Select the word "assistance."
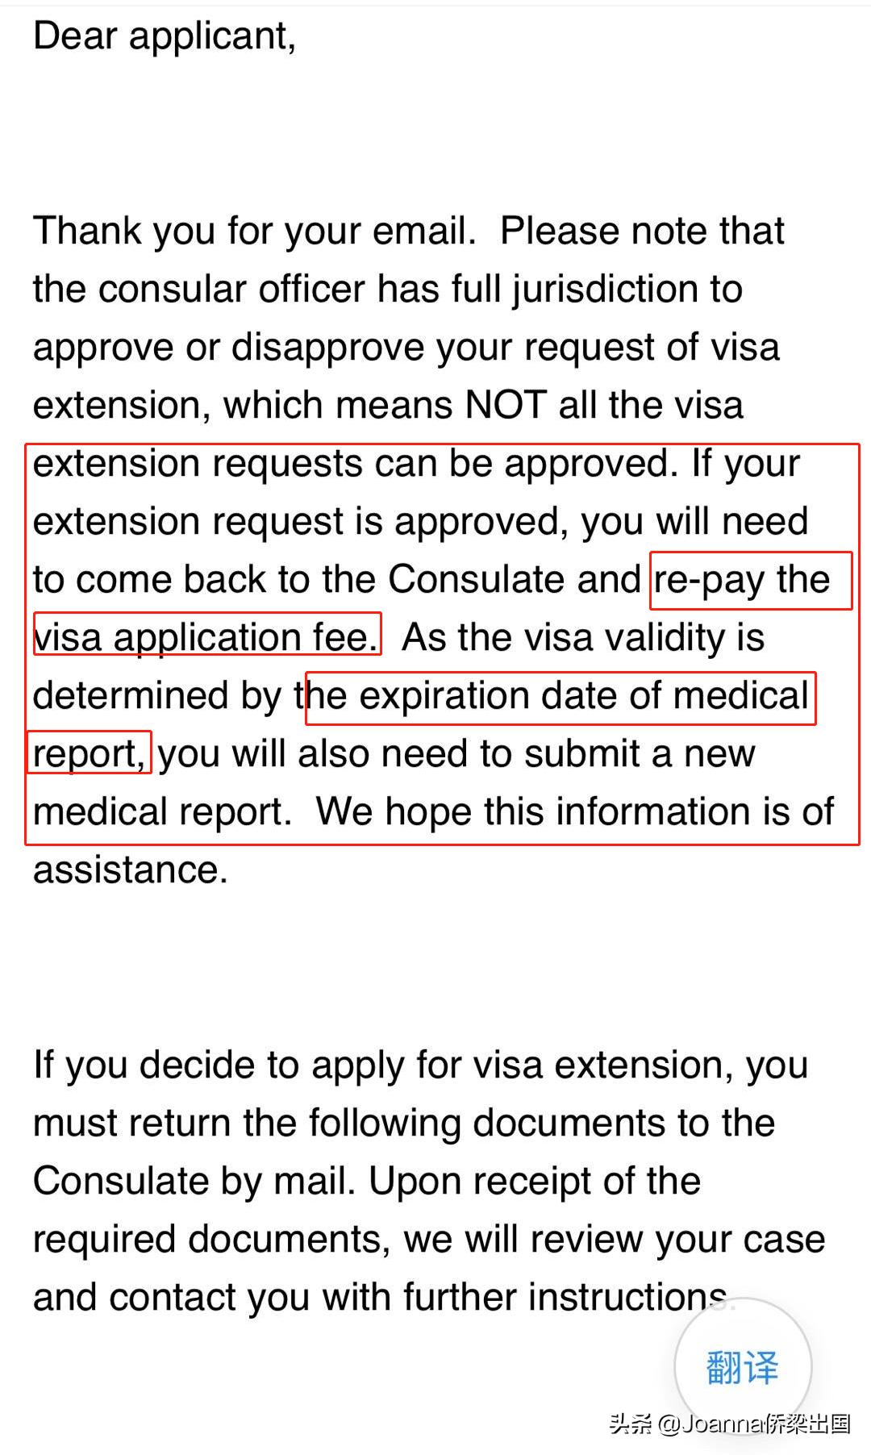The image size is (871, 1455). point(131,869)
